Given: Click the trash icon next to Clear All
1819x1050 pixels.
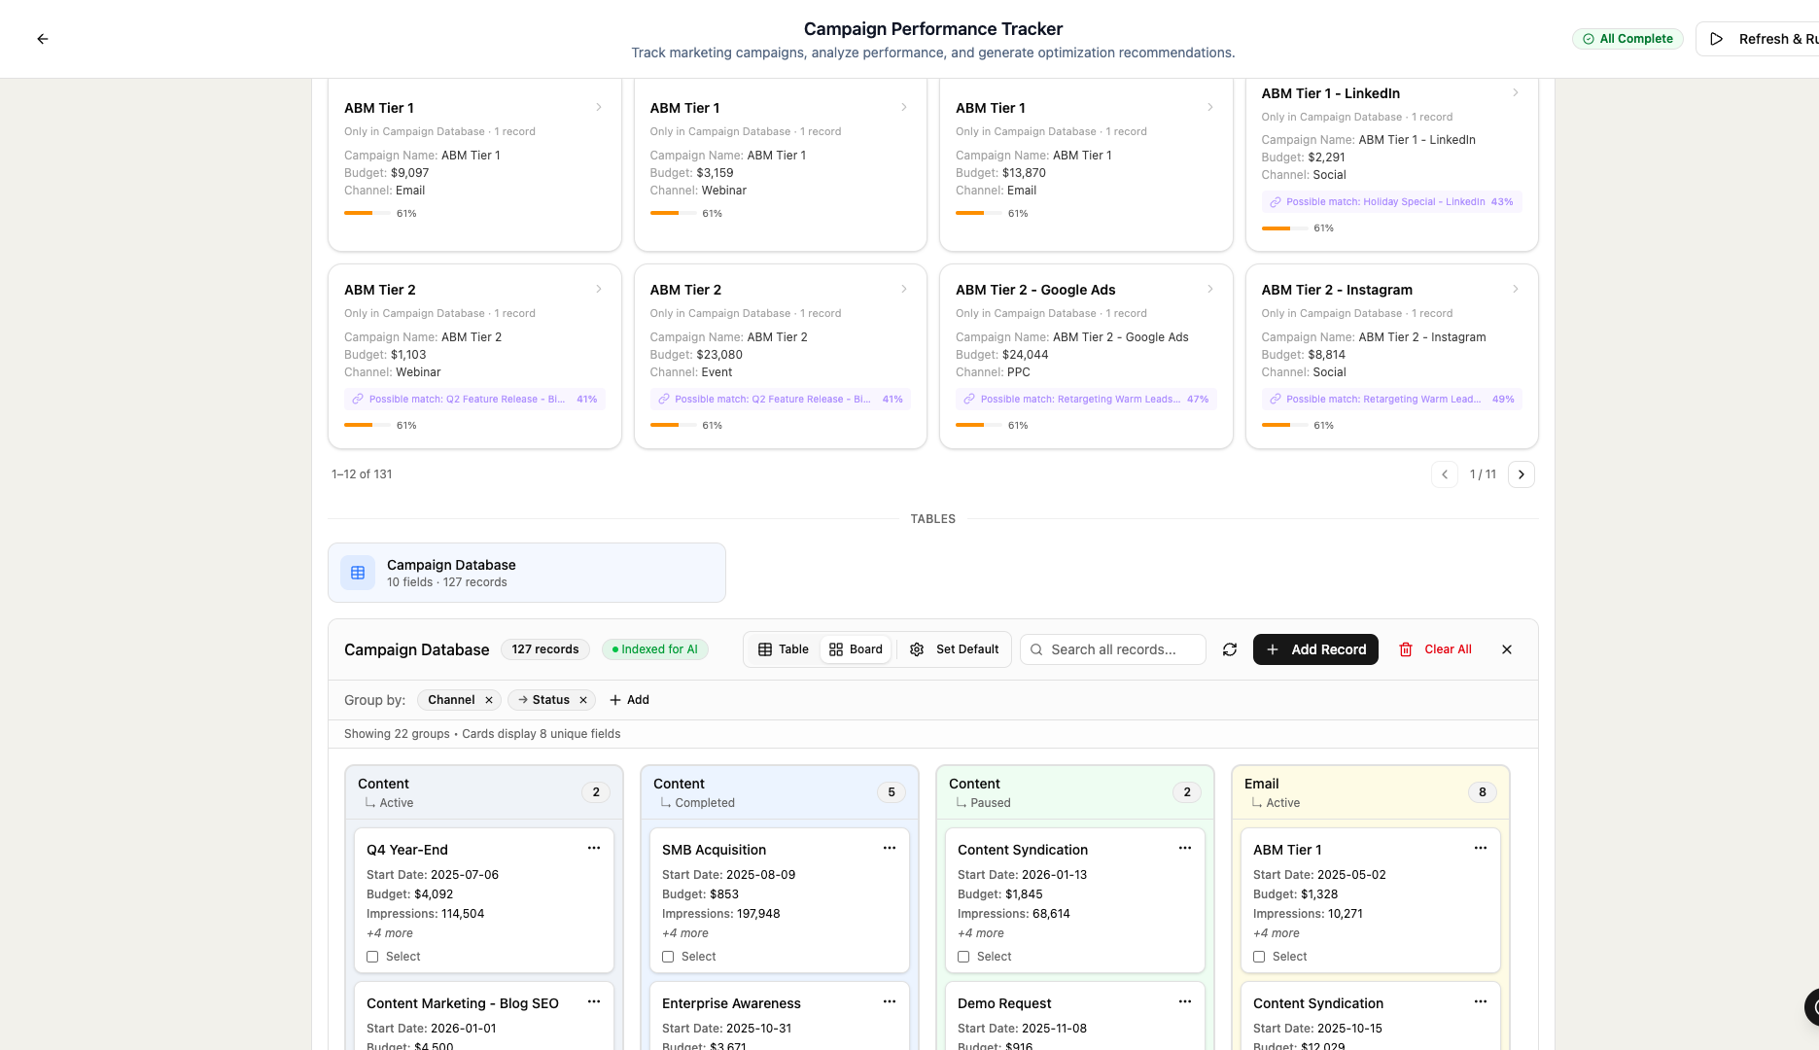Looking at the screenshot, I should [x=1406, y=649].
